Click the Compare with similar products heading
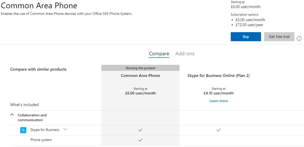 click(38, 69)
